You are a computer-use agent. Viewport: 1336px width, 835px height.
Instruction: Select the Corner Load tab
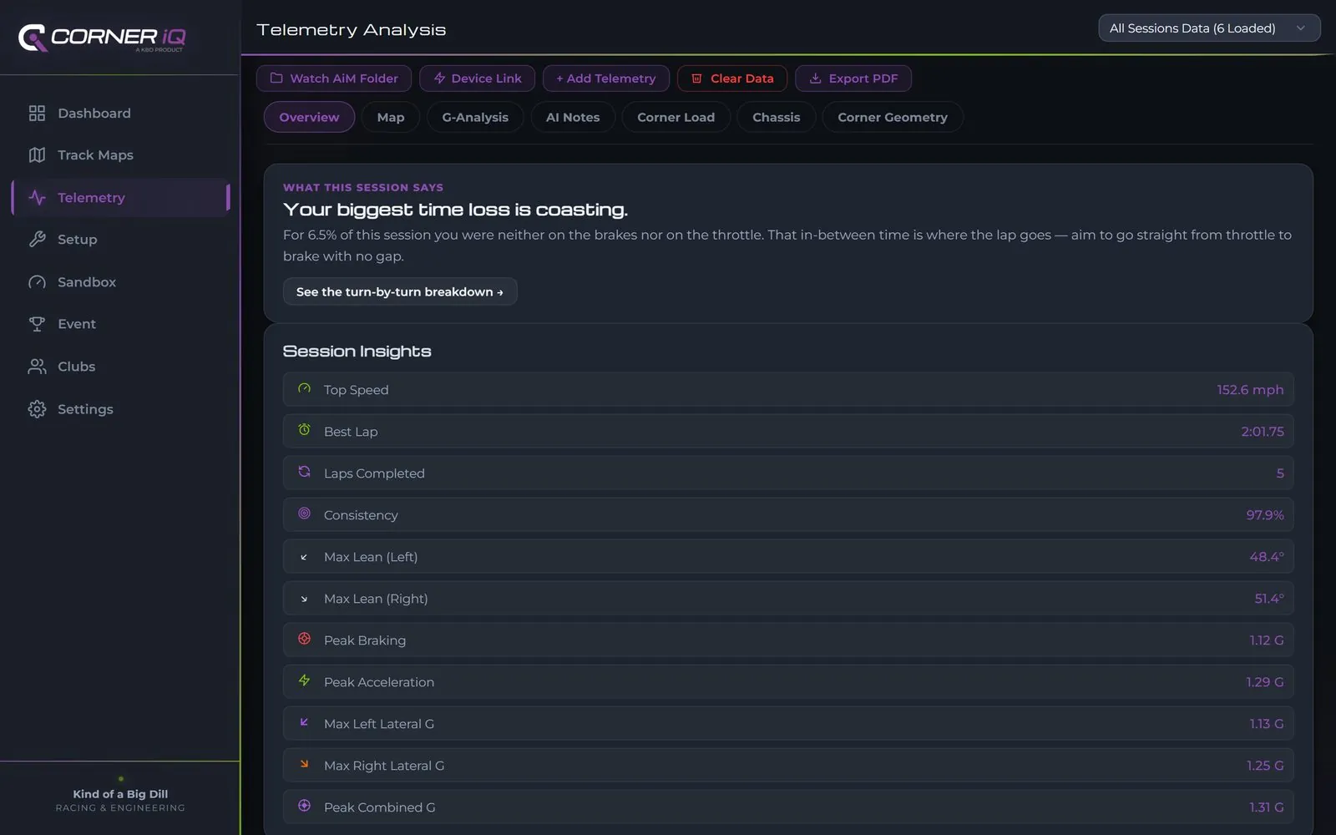676,117
